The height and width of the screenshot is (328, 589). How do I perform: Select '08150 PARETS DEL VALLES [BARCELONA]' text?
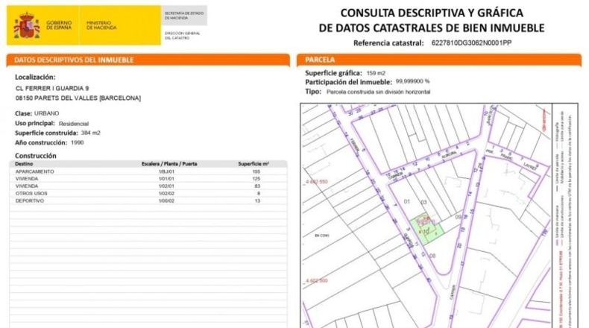(x=78, y=98)
